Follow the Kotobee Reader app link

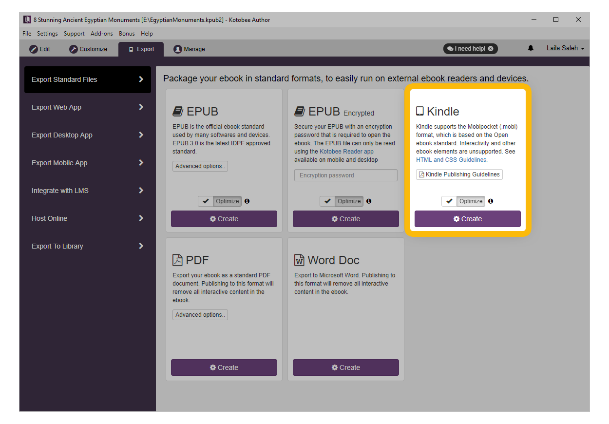tap(346, 152)
